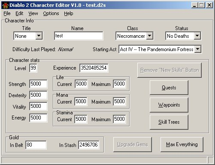Click the Gold In Belt field

pyautogui.click(x=36, y=145)
